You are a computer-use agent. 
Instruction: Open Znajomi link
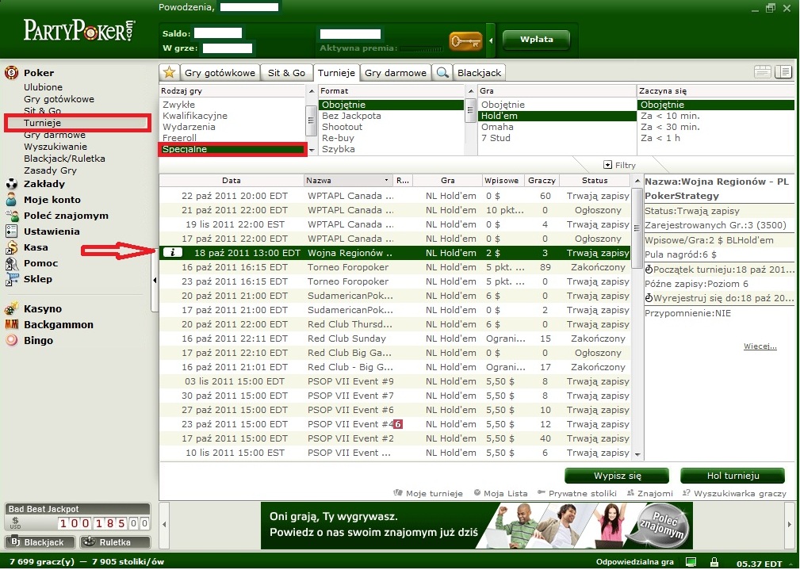point(650,493)
